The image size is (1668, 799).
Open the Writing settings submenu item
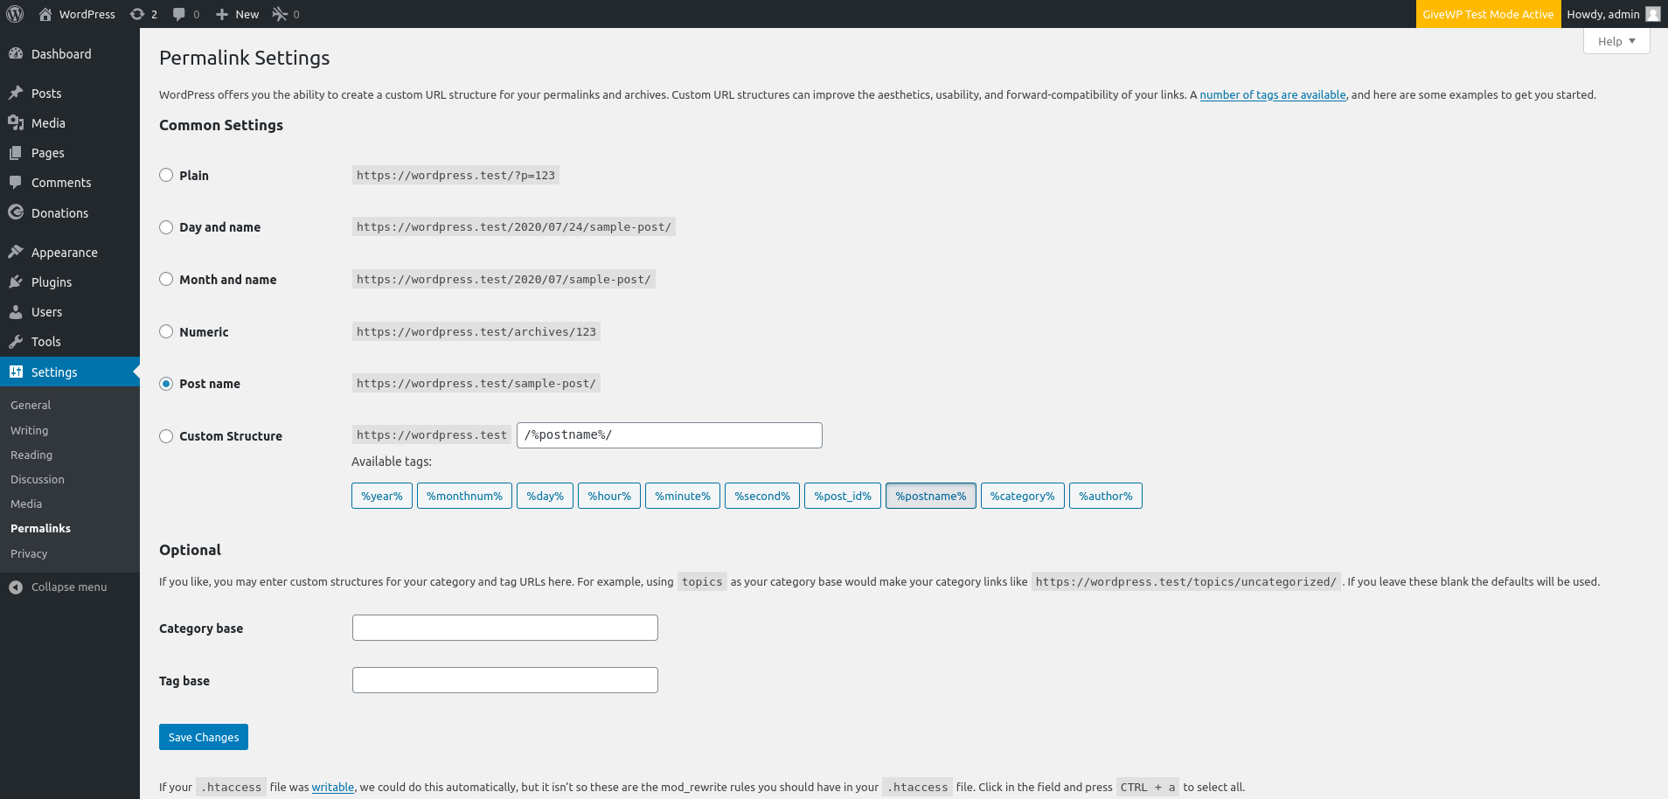(x=29, y=430)
